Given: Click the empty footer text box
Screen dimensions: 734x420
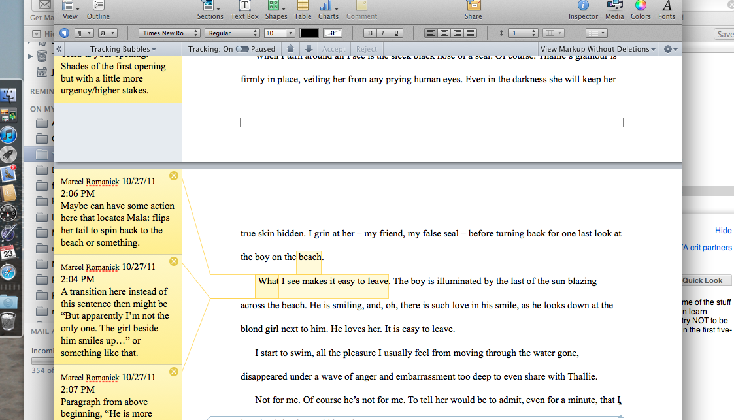Looking at the screenshot, I should [431, 123].
